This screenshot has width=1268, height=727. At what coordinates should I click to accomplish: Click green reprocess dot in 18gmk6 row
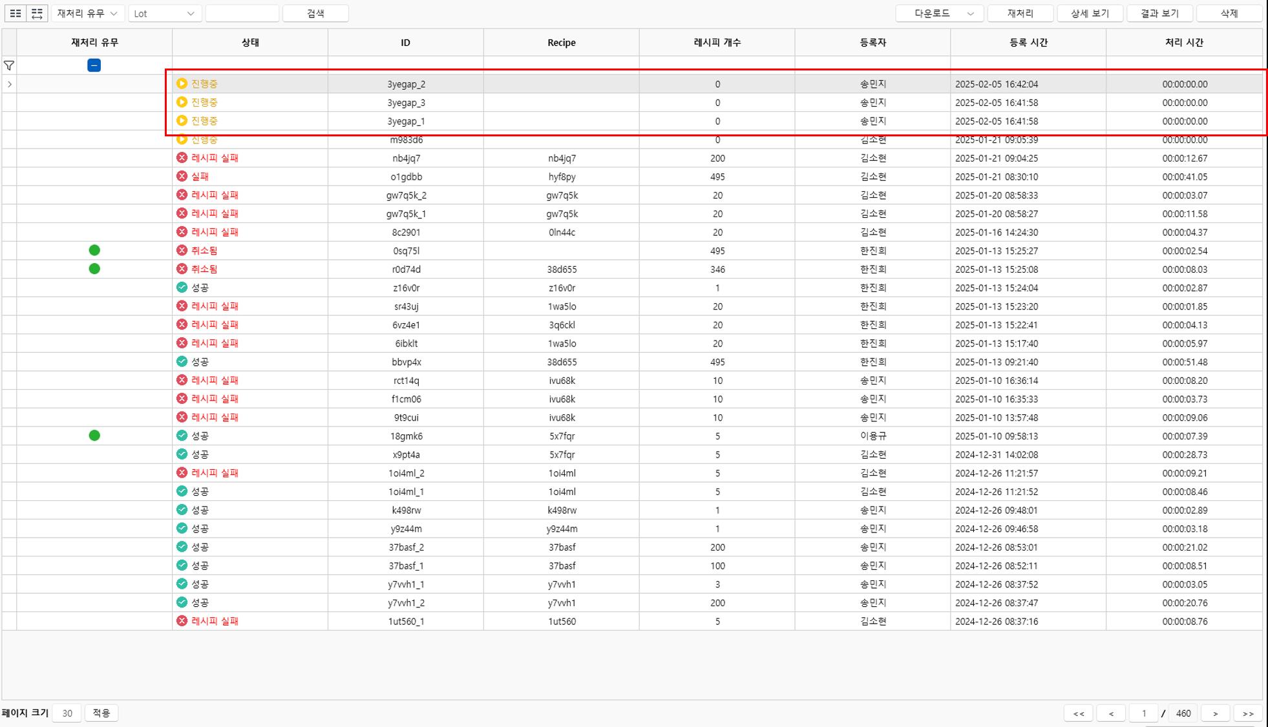(94, 436)
